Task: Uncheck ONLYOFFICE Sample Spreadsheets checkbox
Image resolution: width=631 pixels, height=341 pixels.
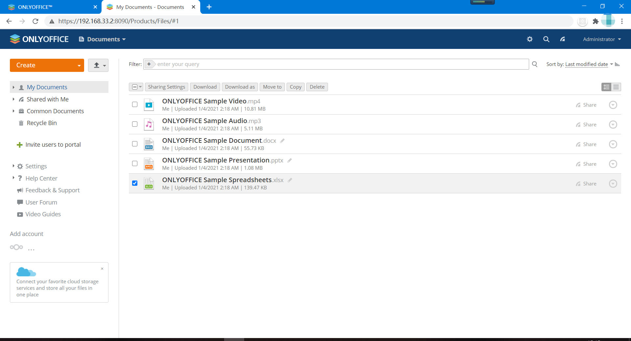Action: (134, 183)
